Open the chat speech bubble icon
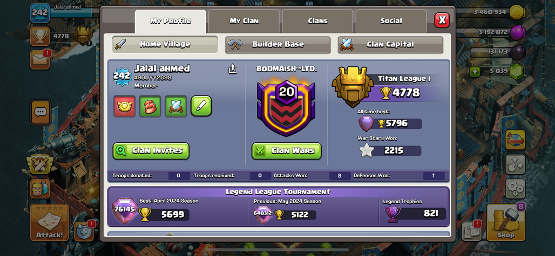This screenshot has width=555, height=256. [x=40, y=112]
